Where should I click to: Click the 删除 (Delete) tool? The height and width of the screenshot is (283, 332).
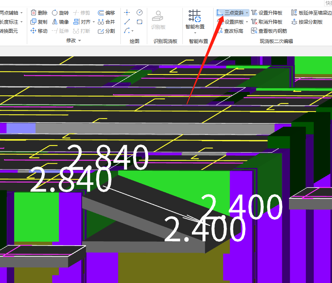coord(39,13)
